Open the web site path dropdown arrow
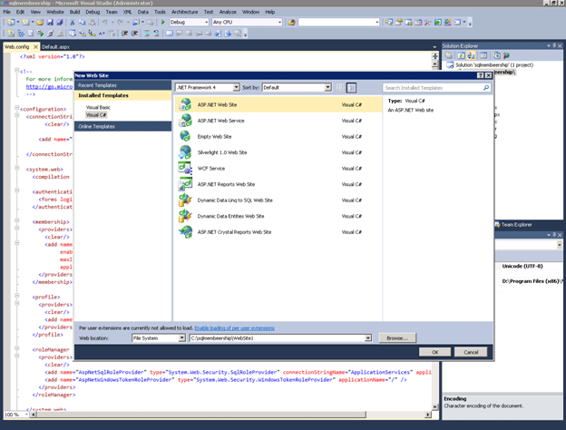 [x=368, y=338]
